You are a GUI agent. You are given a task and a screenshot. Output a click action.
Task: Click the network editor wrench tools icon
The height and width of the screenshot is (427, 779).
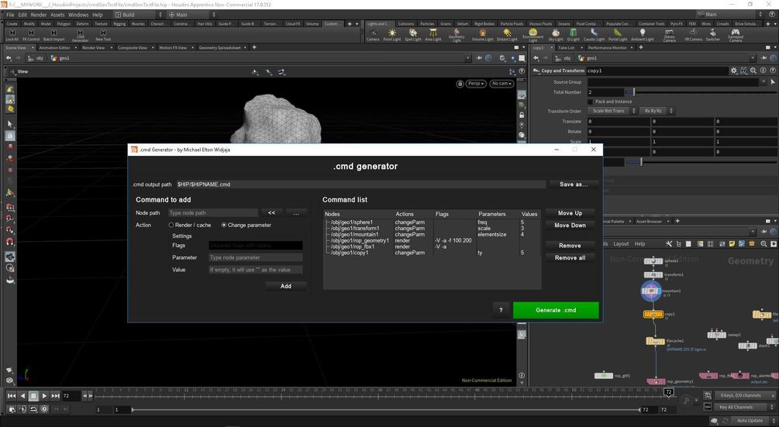click(x=669, y=244)
